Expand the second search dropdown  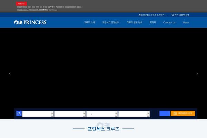pyautogui.click(x=70, y=114)
